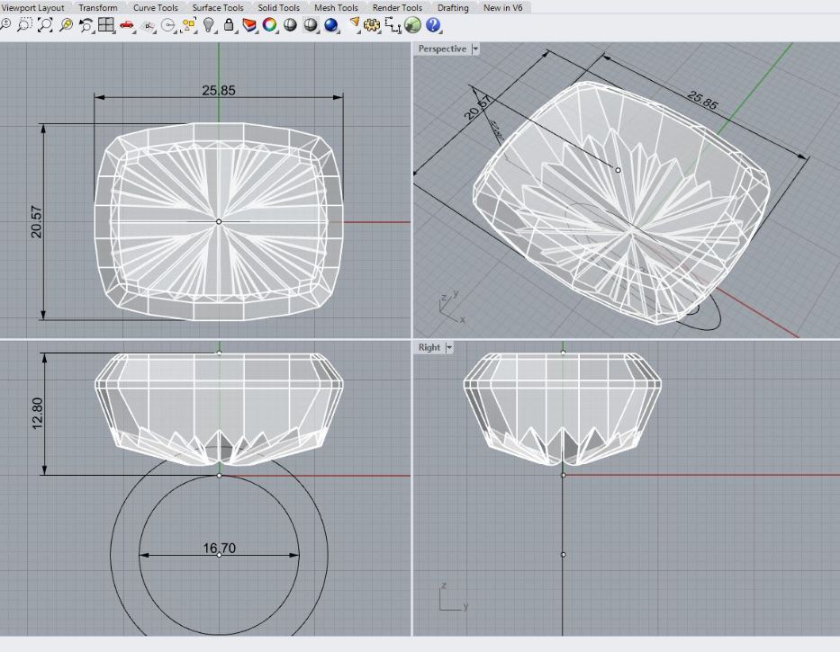Expand the Perspective viewport dropdown arrow

pos(475,49)
